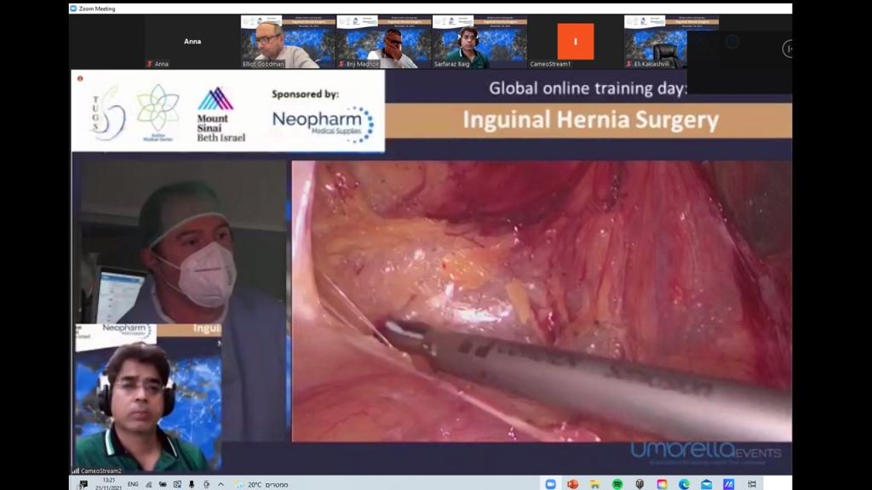Select the CameoStream1 participant tile

(x=575, y=42)
